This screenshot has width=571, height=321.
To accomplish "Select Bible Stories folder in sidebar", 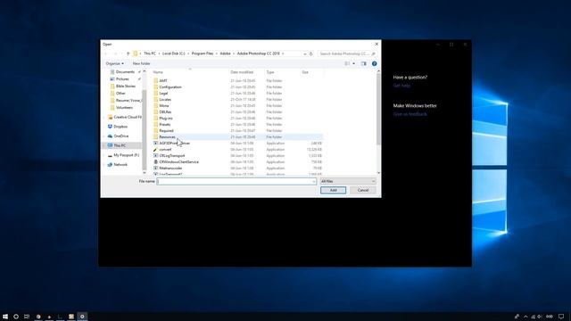I will point(125,86).
